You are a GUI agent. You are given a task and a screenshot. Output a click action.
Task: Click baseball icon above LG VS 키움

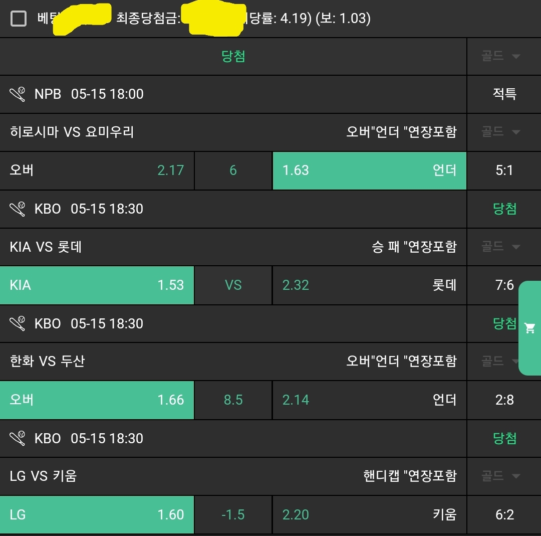(x=18, y=438)
